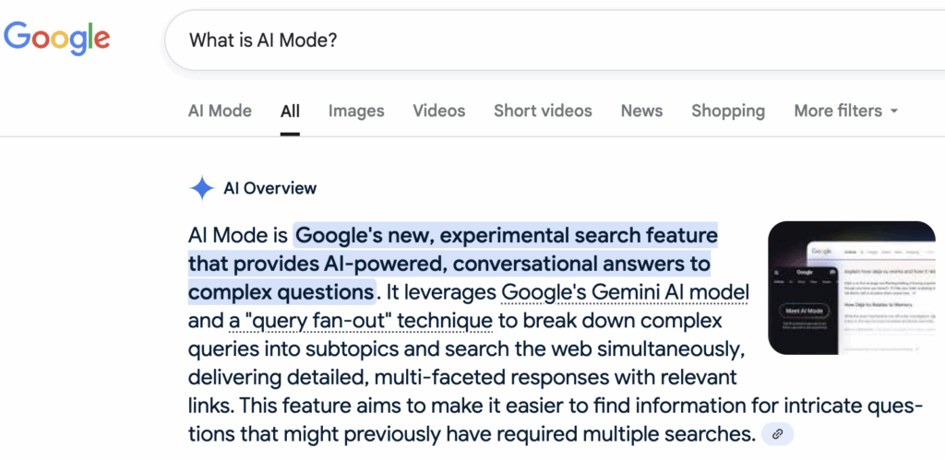Click the 'AI Overview' heading label
The width and height of the screenshot is (945, 460).
pyautogui.click(x=269, y=189)
